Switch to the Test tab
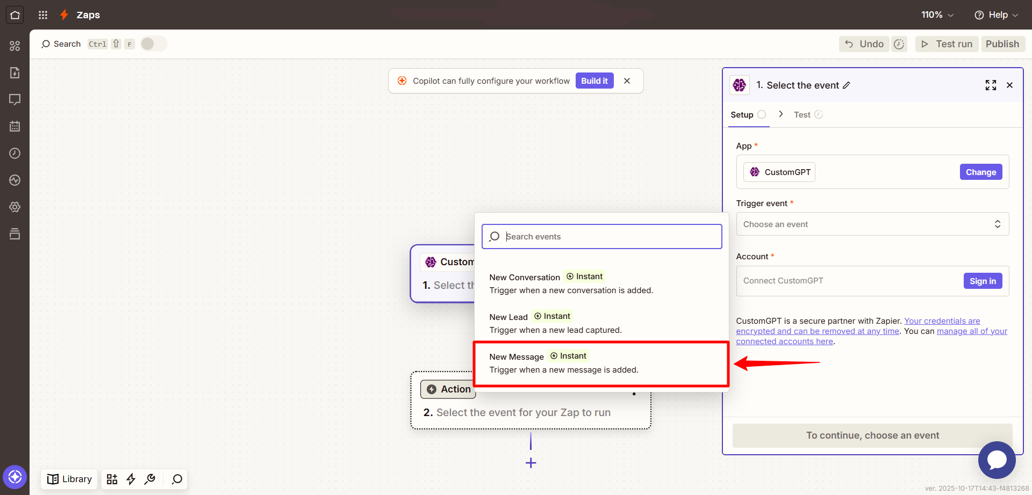 pos(808,114)
